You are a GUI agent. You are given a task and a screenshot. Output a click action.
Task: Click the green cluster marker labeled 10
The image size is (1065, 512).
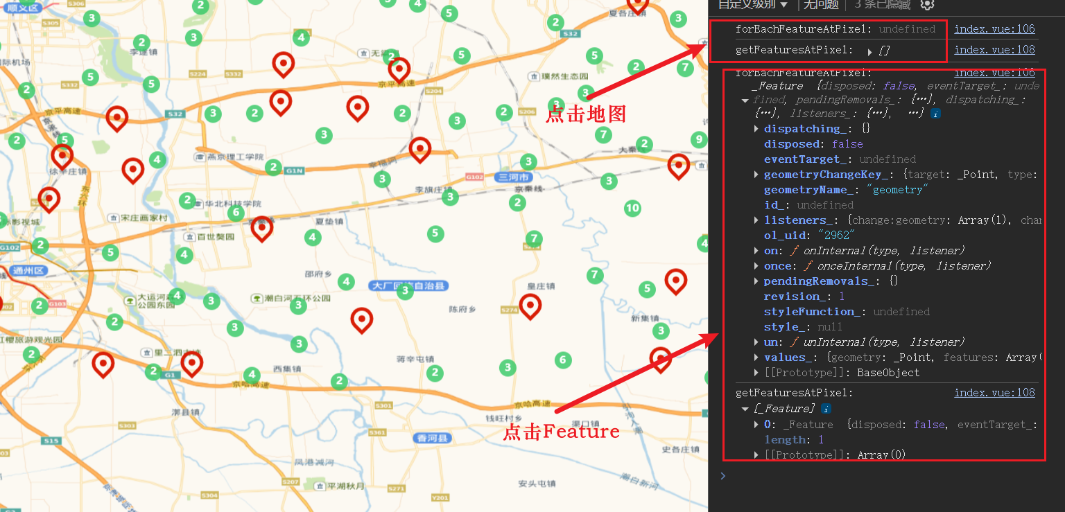(x=632, y=208)
